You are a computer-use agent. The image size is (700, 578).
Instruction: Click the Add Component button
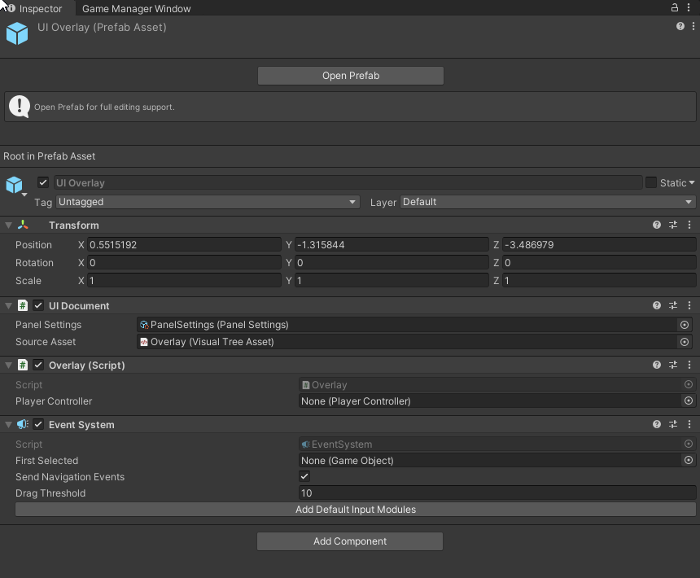(x=350, y=541)
